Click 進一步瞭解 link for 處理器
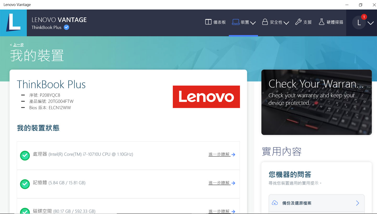 coord(219,154)
